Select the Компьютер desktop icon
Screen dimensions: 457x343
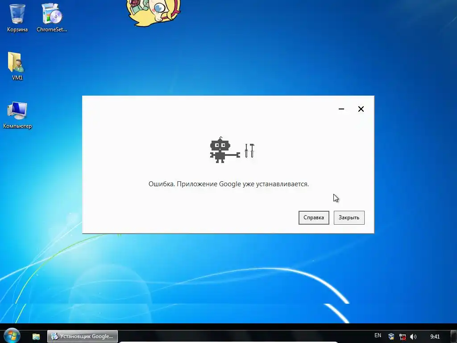pos(17,115)
